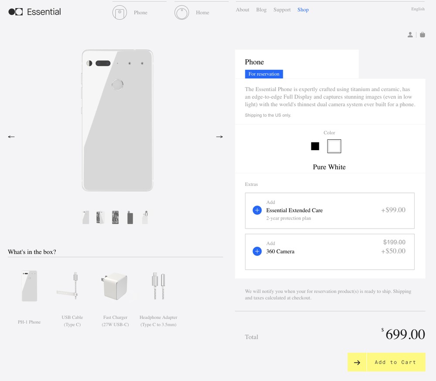This screenshot has width=436, height=381.
Task: Select the USB Cable box item image
Action: [x=68, y=286]
